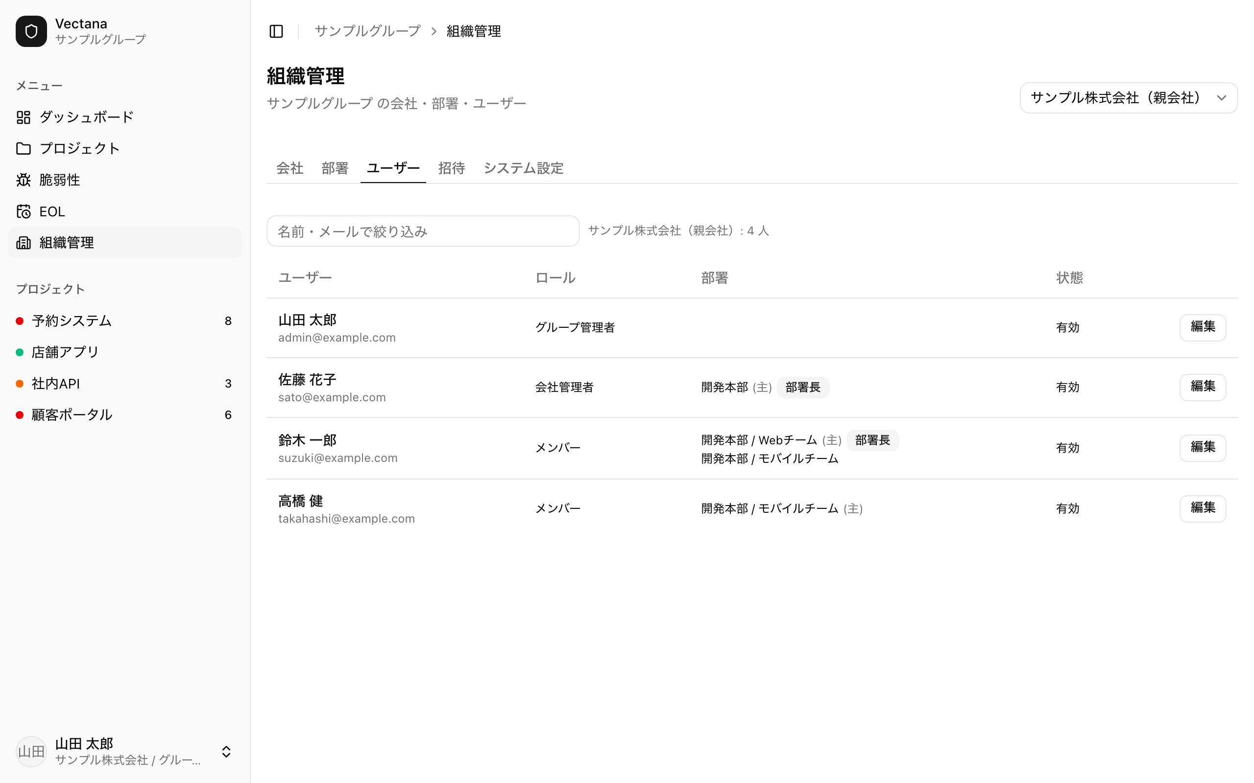Open the 顧客ポータル project
1254x783 pixels.
pos(125,415)
